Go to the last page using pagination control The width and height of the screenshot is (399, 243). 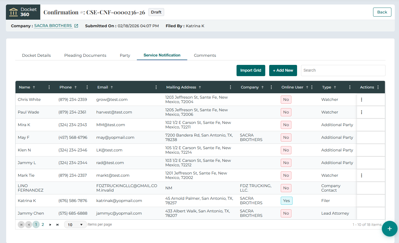[x=57, y=224]
